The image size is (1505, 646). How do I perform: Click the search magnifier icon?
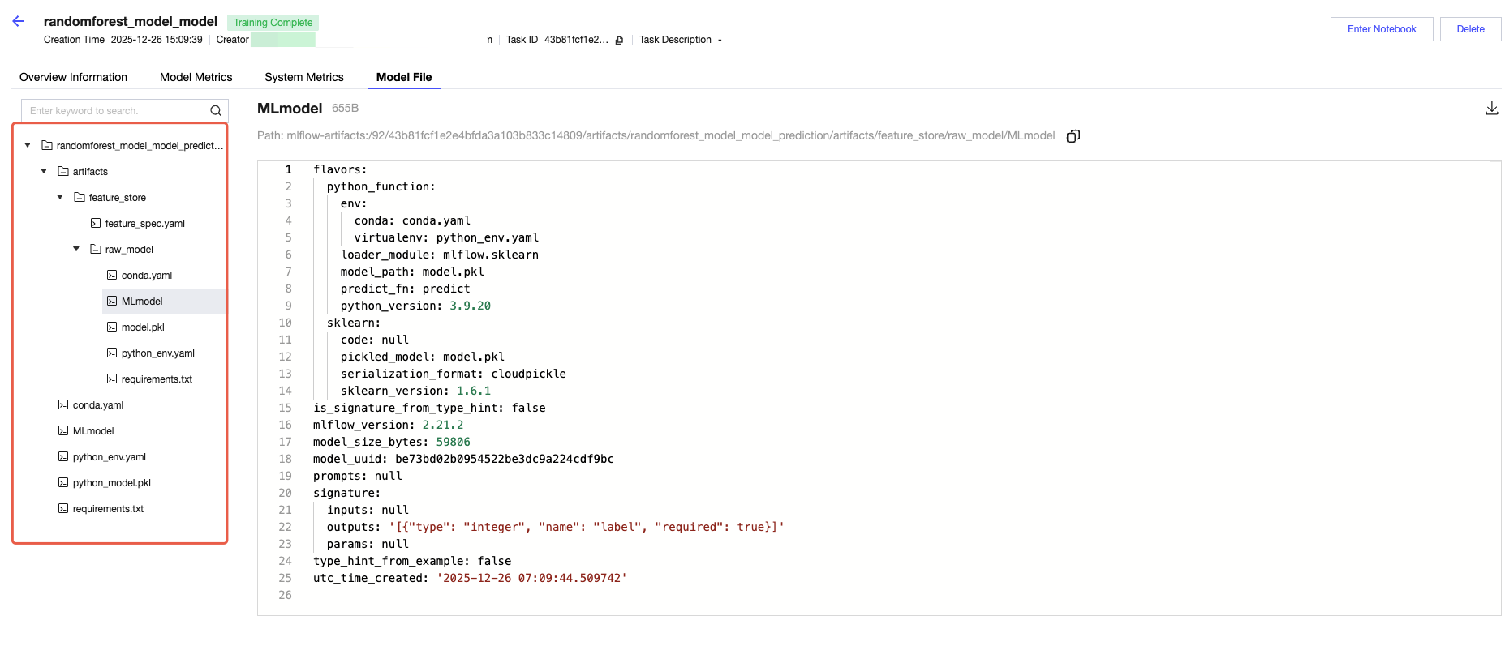(216, 111)
